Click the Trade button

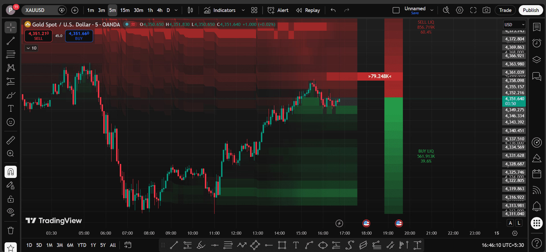coord(505,10)
